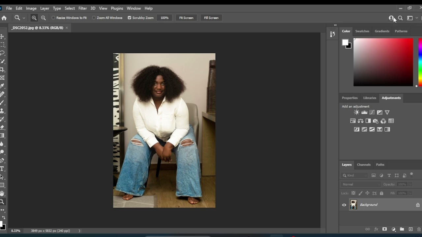422x237 pixels.
Task: Click the home icon in options bar
Action: (x=4, y=18)
